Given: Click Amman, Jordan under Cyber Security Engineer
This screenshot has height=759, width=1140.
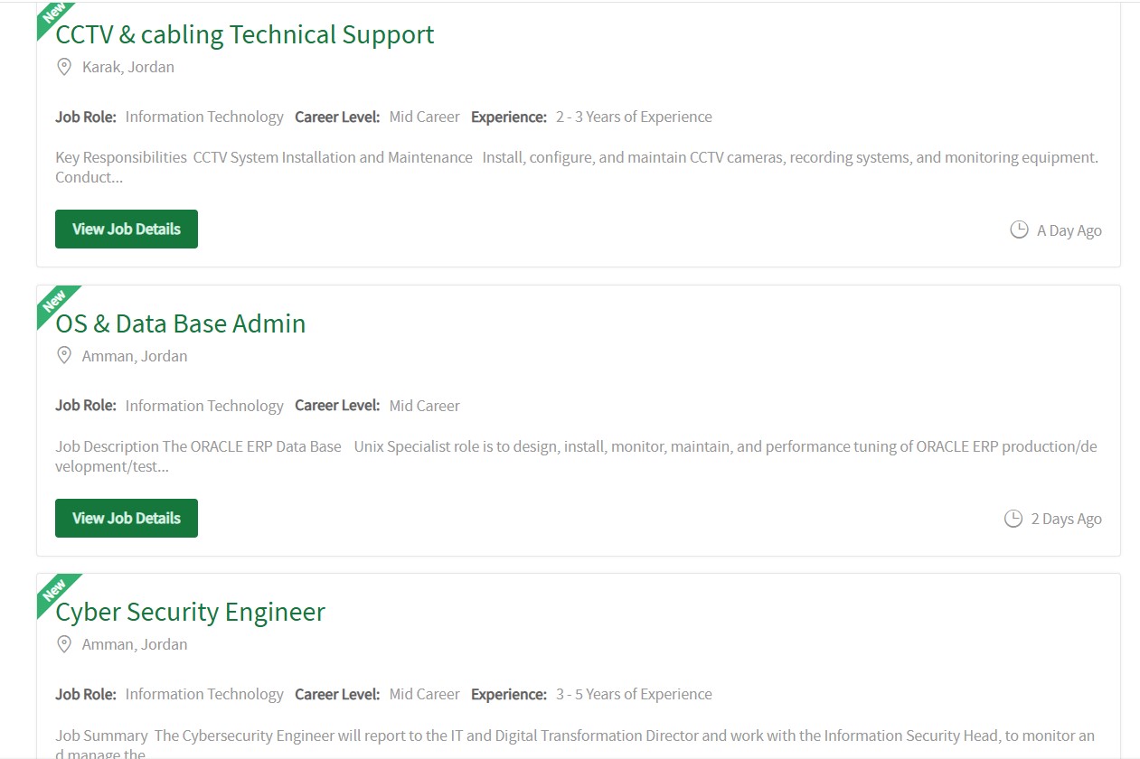Looking at the screenshot, I should [135, 644].
